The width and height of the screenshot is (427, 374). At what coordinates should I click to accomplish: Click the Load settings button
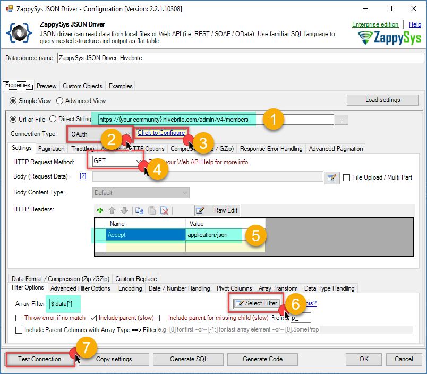pyautogui.click(x=382, y=100)
